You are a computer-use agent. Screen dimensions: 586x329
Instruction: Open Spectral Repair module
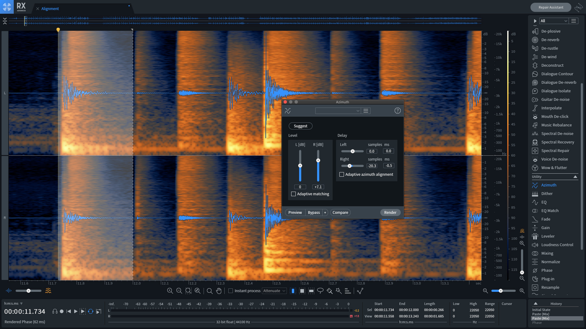(x=555, y=150)
